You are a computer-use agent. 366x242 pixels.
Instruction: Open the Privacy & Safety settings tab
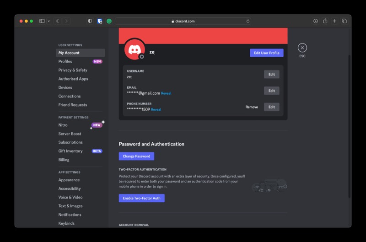click(x=73, y=70)
